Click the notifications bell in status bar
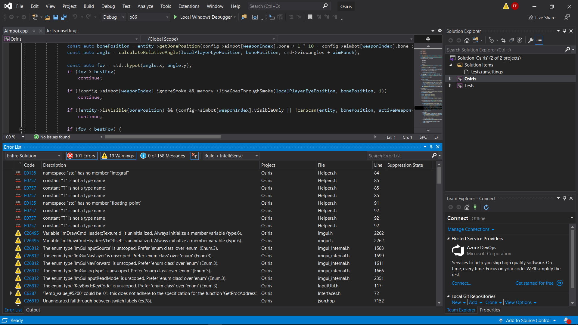Image resolution: width=578 pixels, height=325 pixels. coord(566,320)
